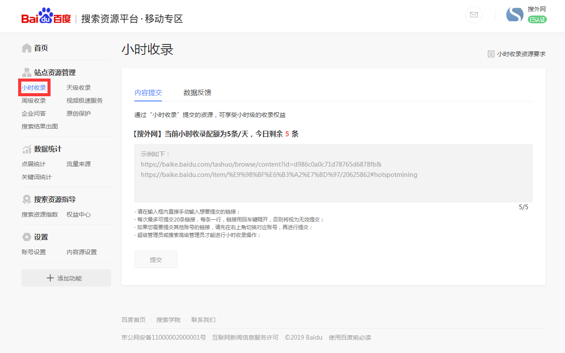Click the document icon beside 小时收录资源要求
Screen dimensions: 565x353
coord(491,54)
